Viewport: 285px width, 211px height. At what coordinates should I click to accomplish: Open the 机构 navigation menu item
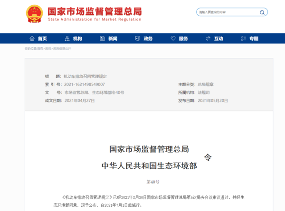78,38
